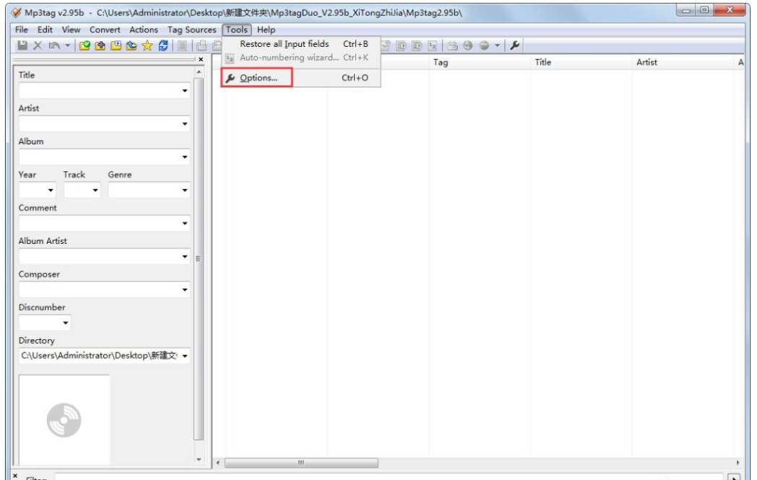757x480 pixels.
Task: Expand the Composer field dropdown
Action: 184,289
